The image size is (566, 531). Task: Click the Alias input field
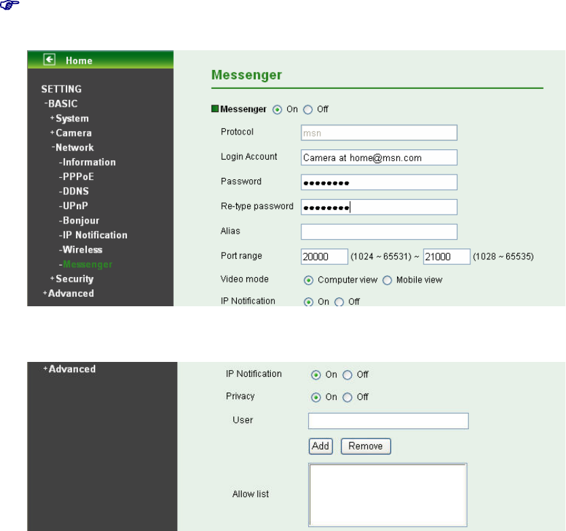tap(379, 232)
